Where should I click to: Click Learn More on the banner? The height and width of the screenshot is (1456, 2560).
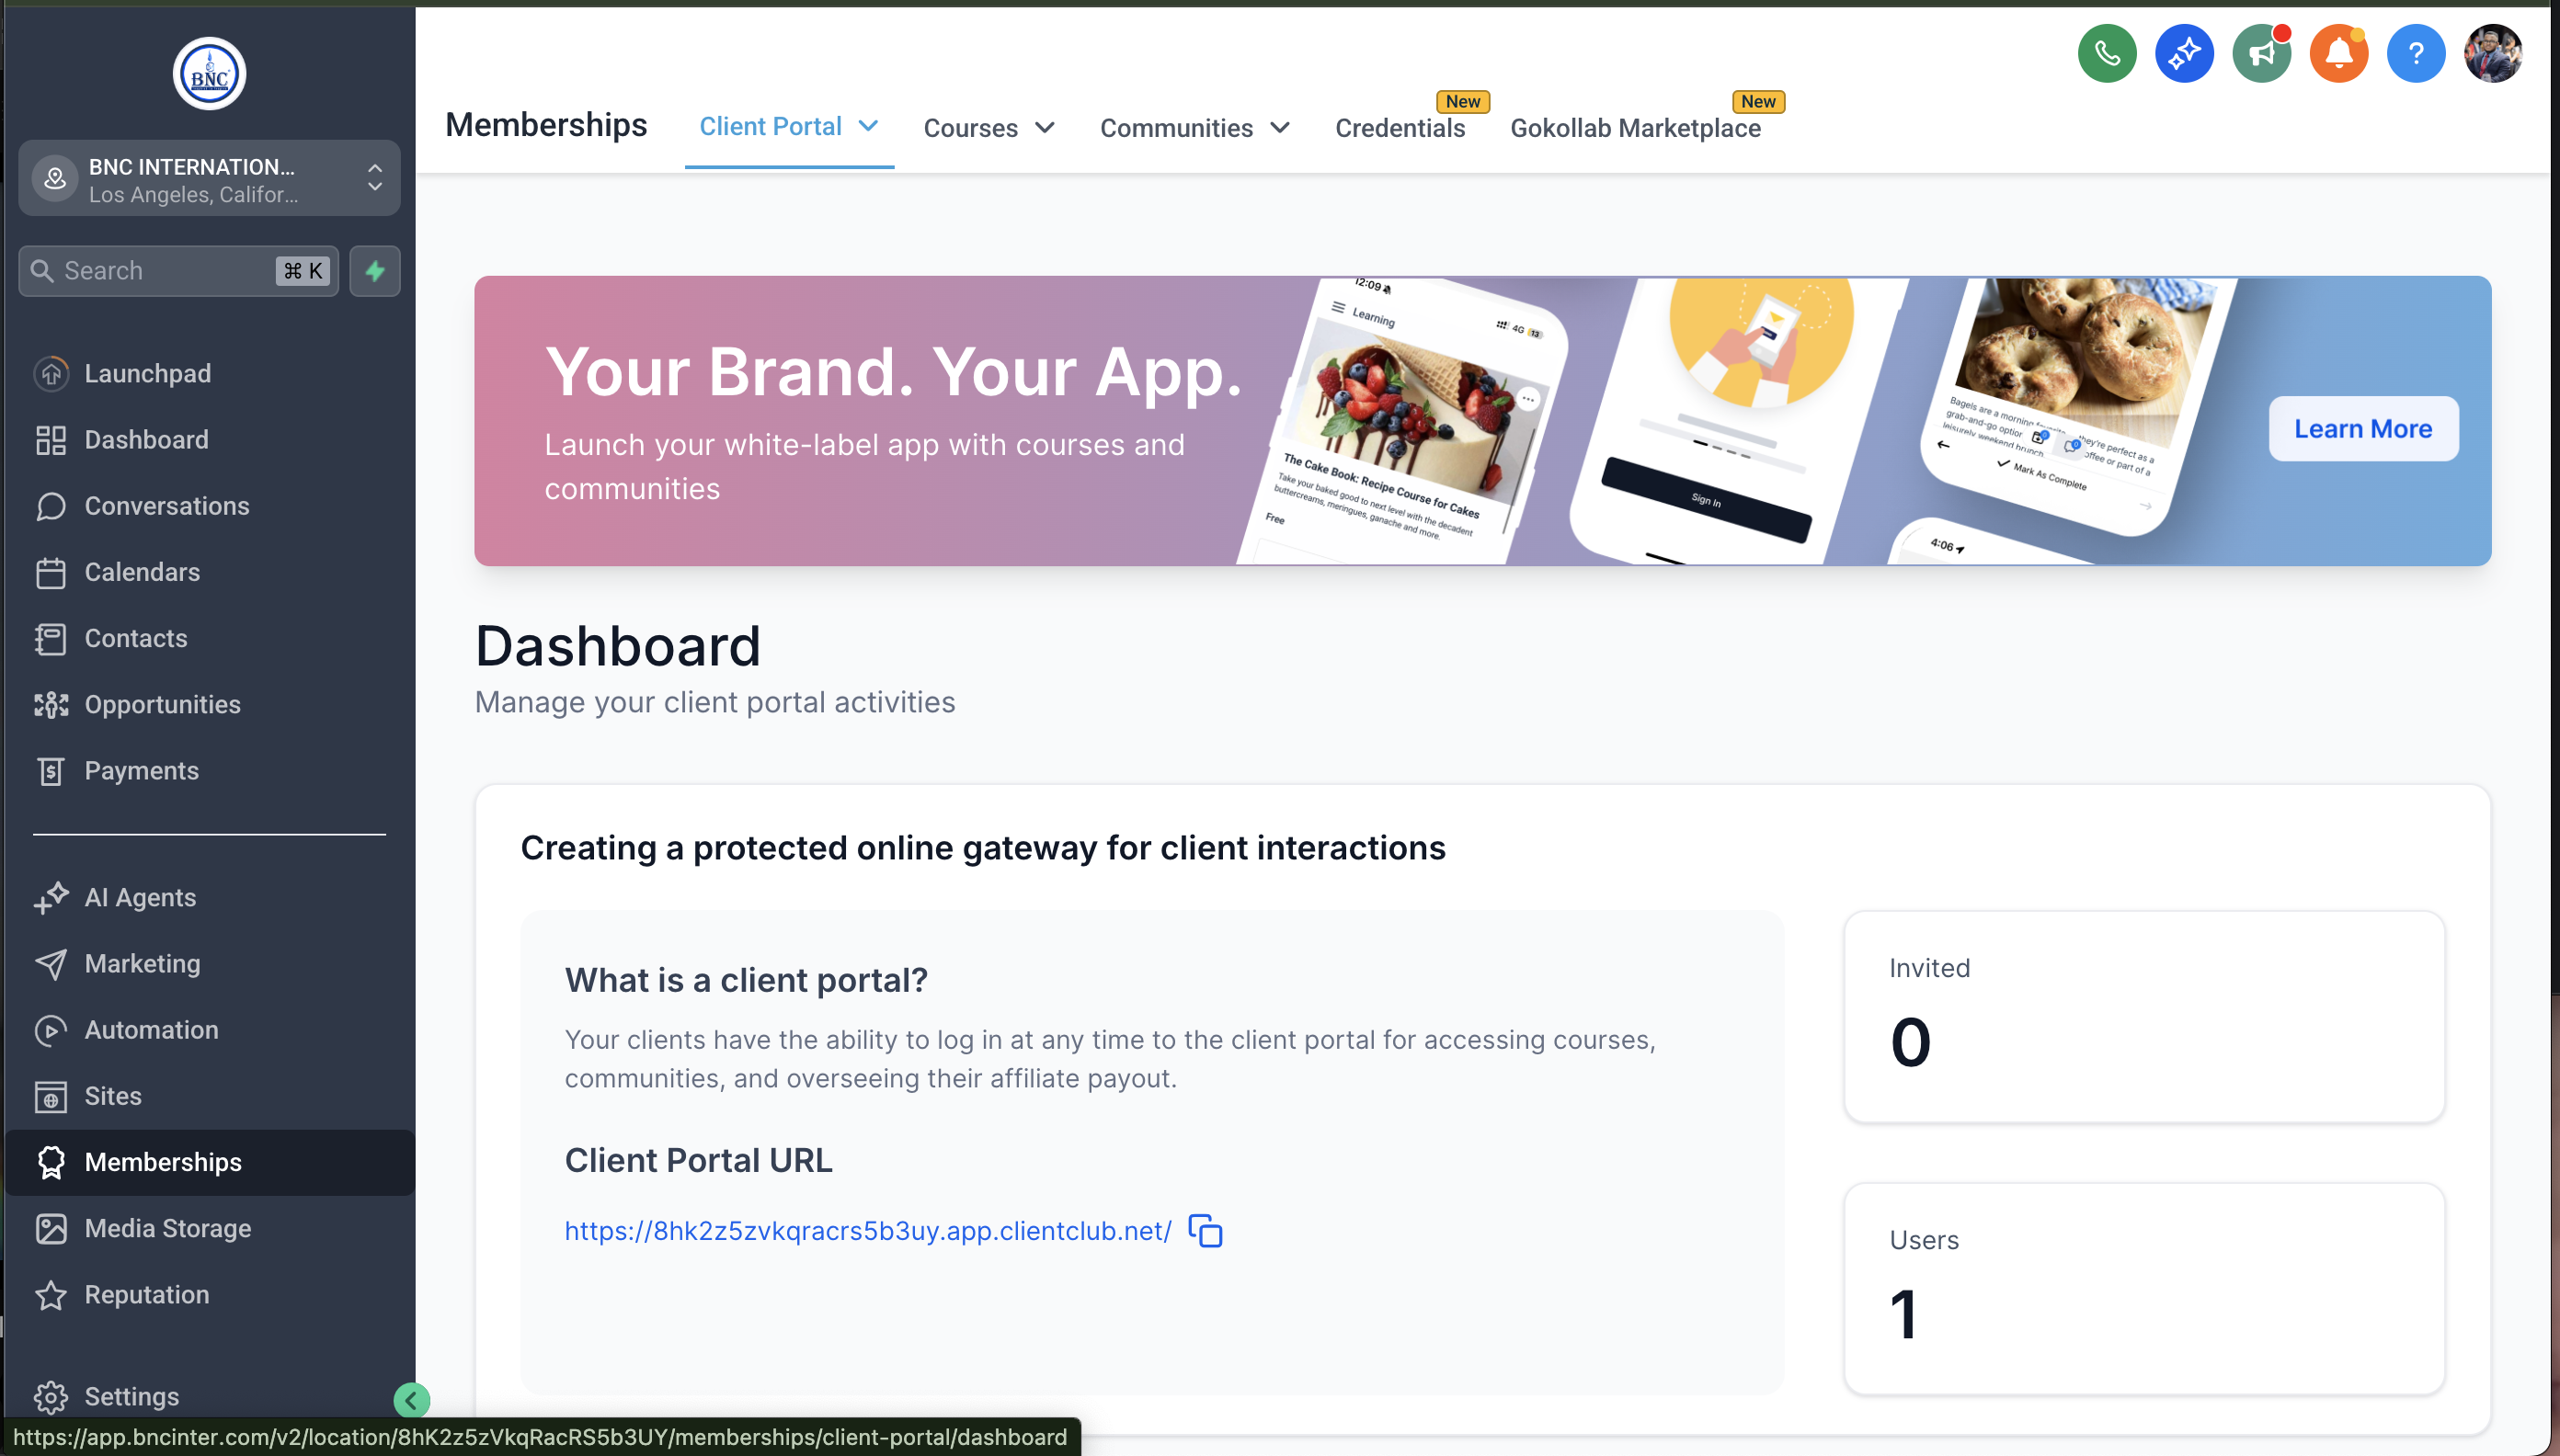click(2363, 429)
